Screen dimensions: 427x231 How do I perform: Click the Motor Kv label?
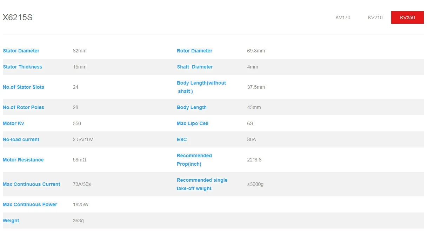(13, 123)
